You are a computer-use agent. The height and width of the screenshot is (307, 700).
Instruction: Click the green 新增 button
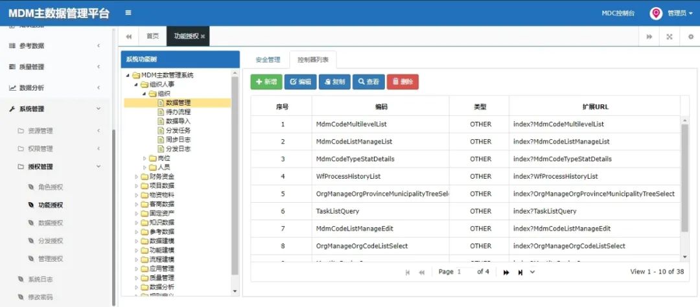pyautogui.click(x=266, y=82)
